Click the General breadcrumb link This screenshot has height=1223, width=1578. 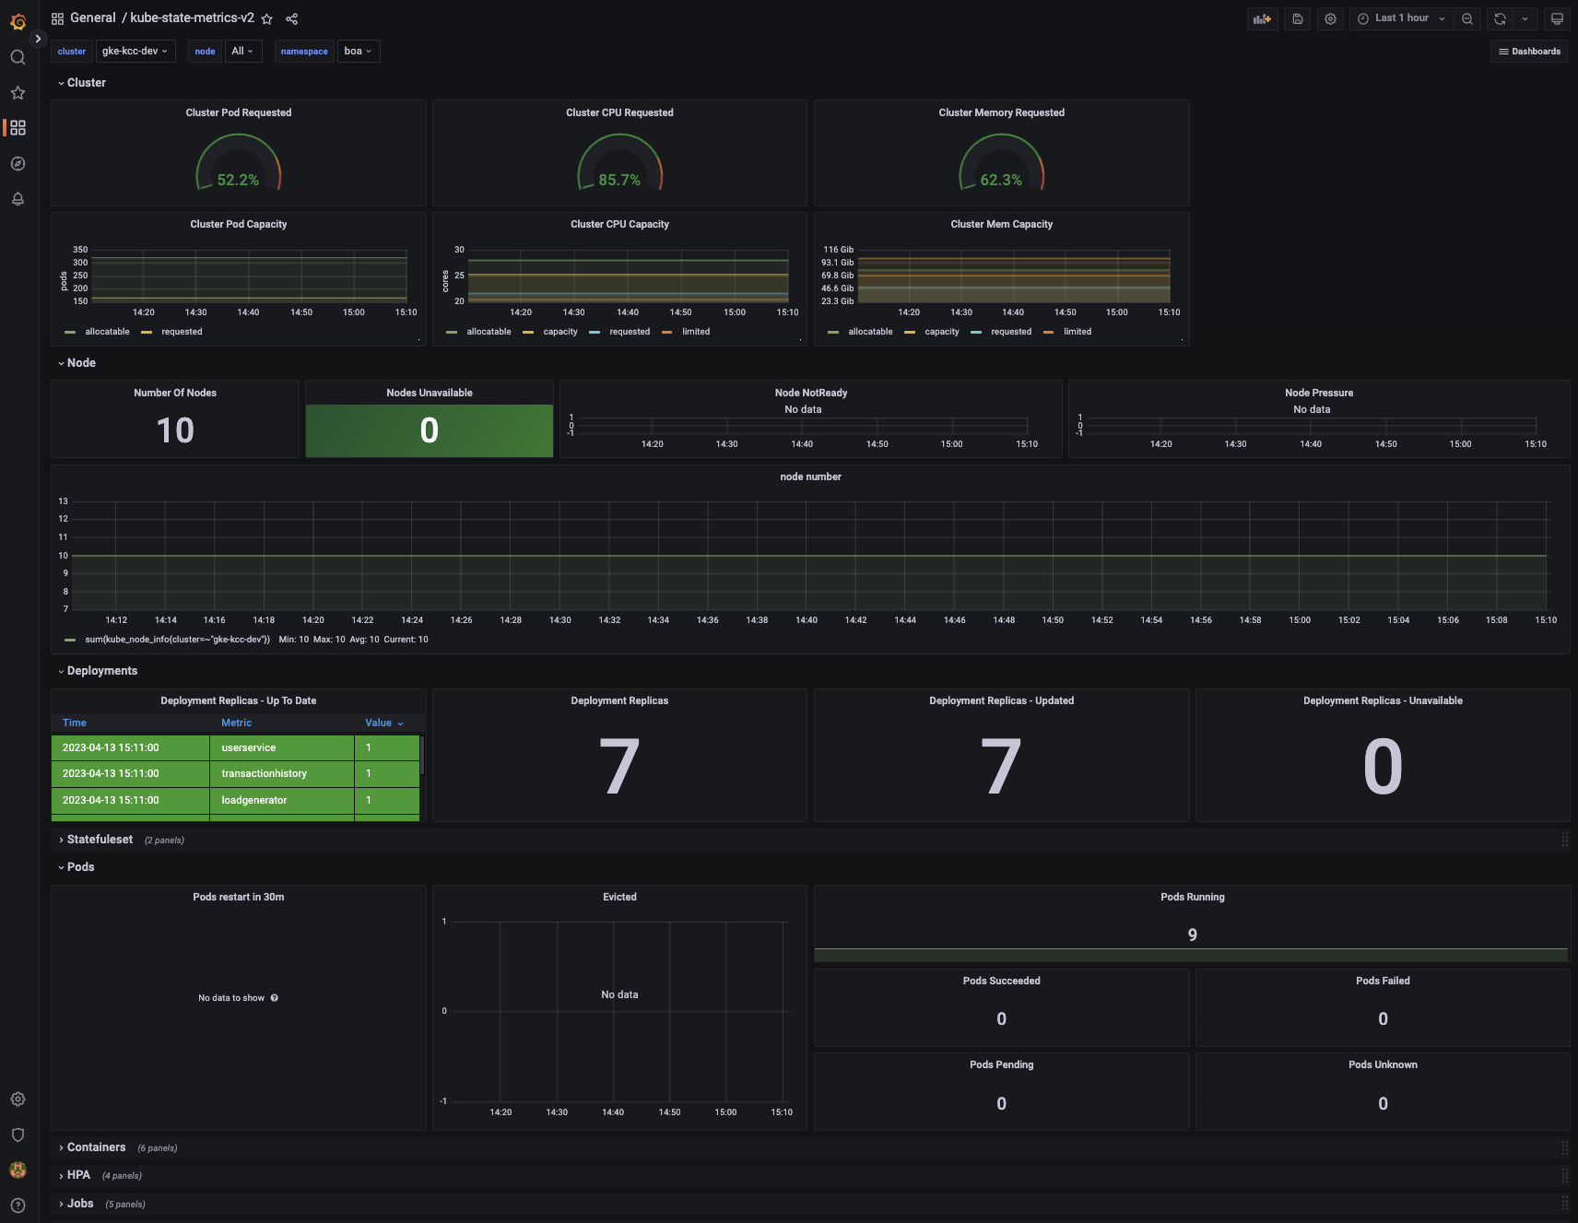tap(92, 18)
